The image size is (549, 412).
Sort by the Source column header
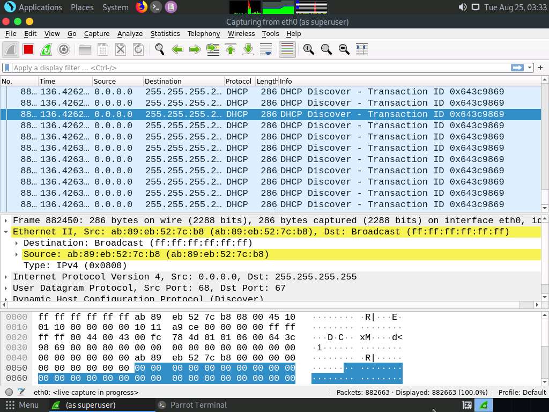(117, 82)
